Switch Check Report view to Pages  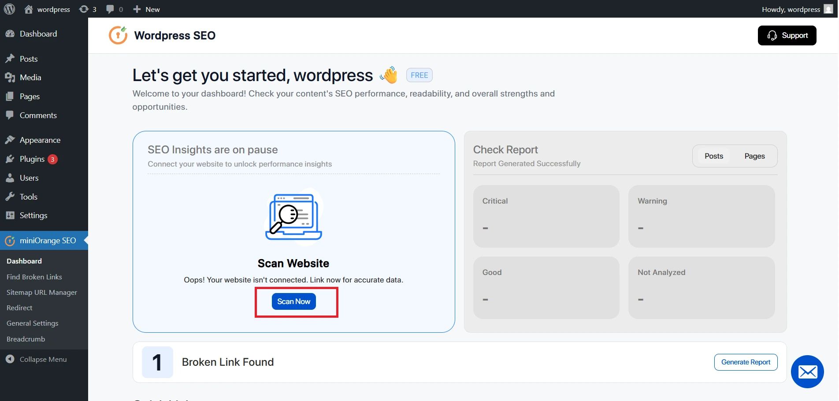[754, 156]
